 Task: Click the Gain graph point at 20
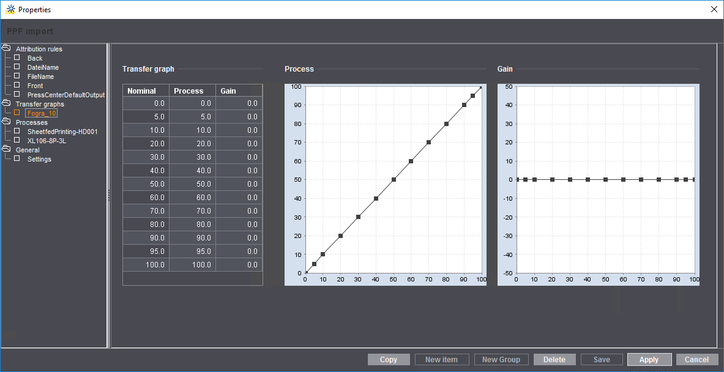[x=552, y=179]
